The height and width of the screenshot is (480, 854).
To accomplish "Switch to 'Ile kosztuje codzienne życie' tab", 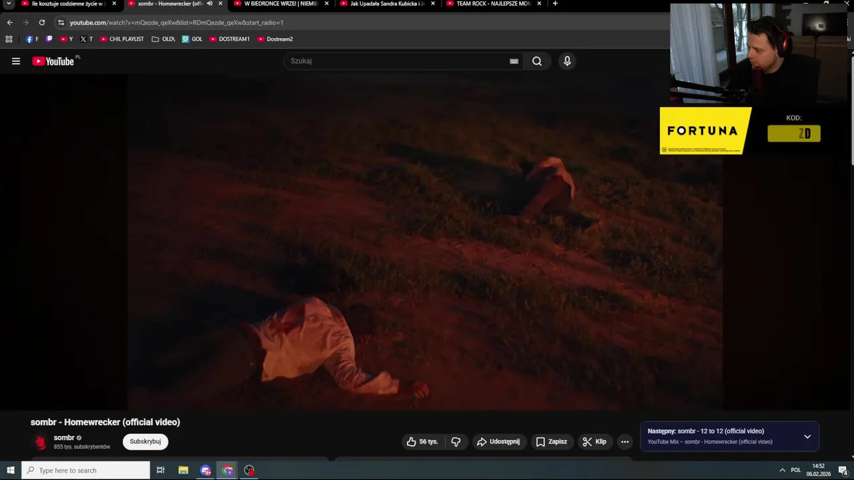I will (x=68, y=3).
